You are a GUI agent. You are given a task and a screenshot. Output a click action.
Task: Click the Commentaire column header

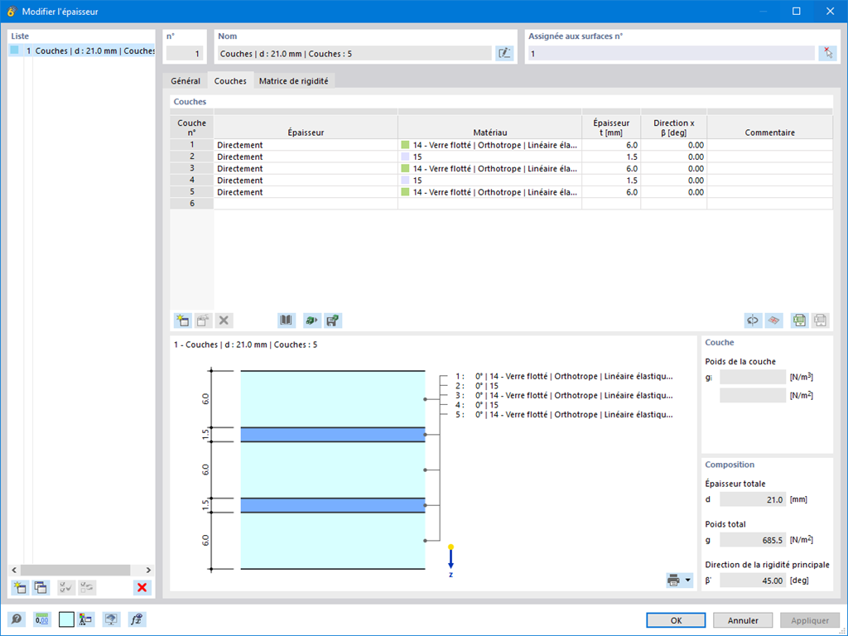coord(769,127)
